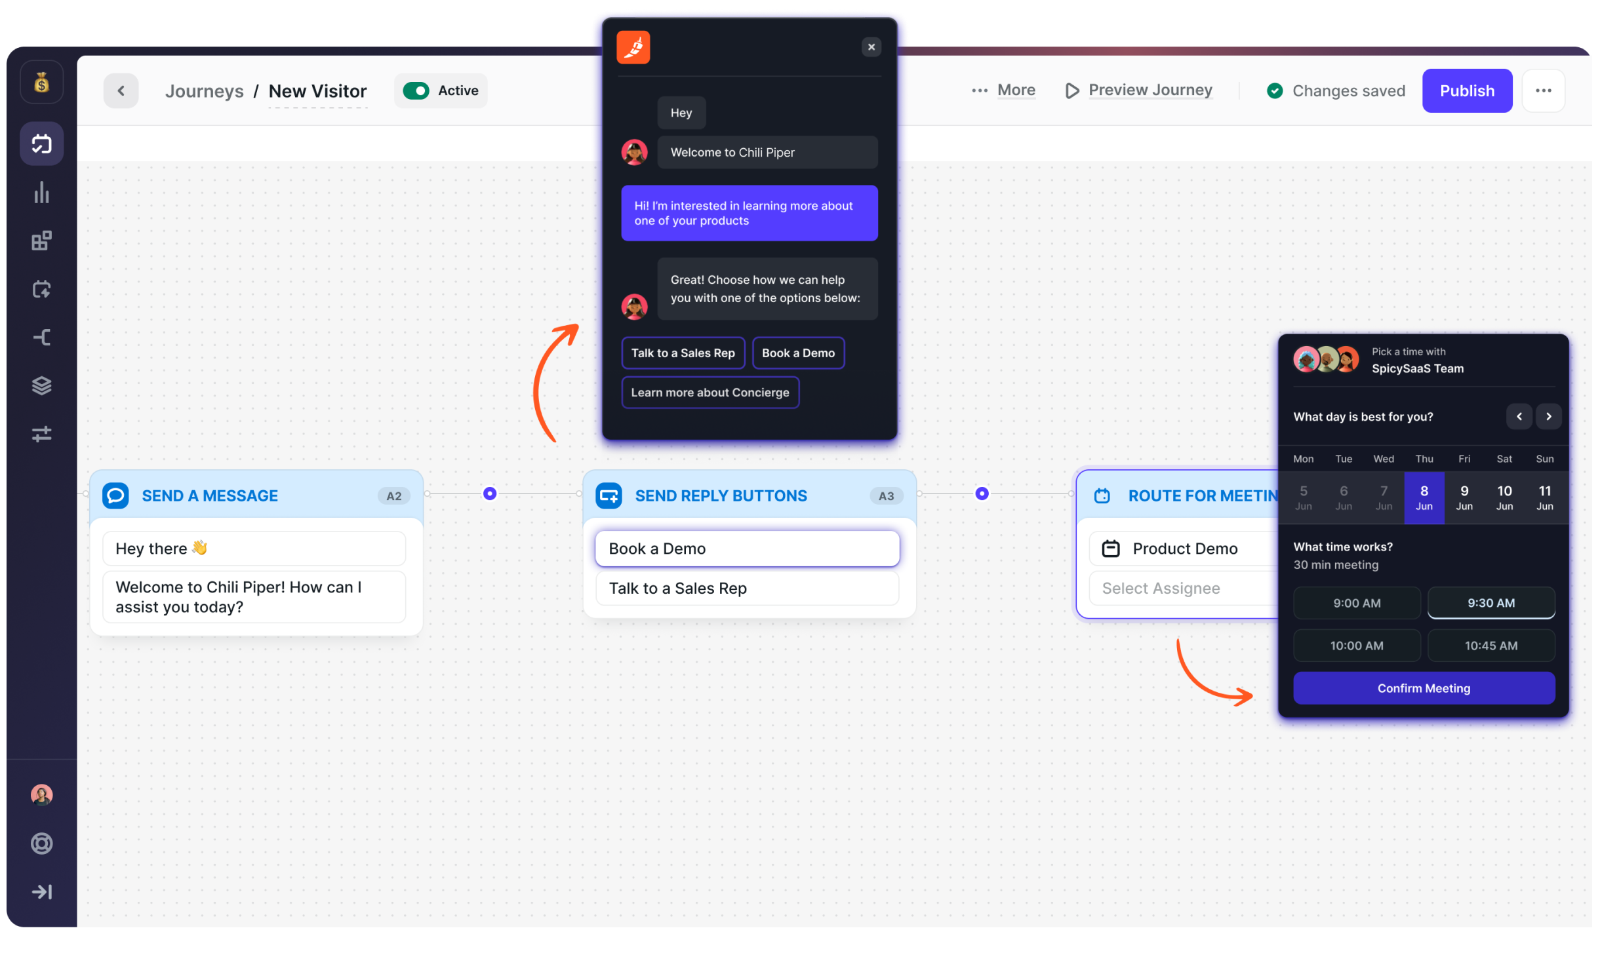
Task: Click the workflow/routes icon in left sidebar
Action: coord(40,338)
